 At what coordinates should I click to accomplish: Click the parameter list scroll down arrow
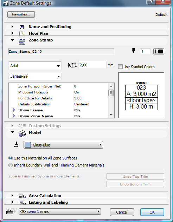(x=111, y=115)
